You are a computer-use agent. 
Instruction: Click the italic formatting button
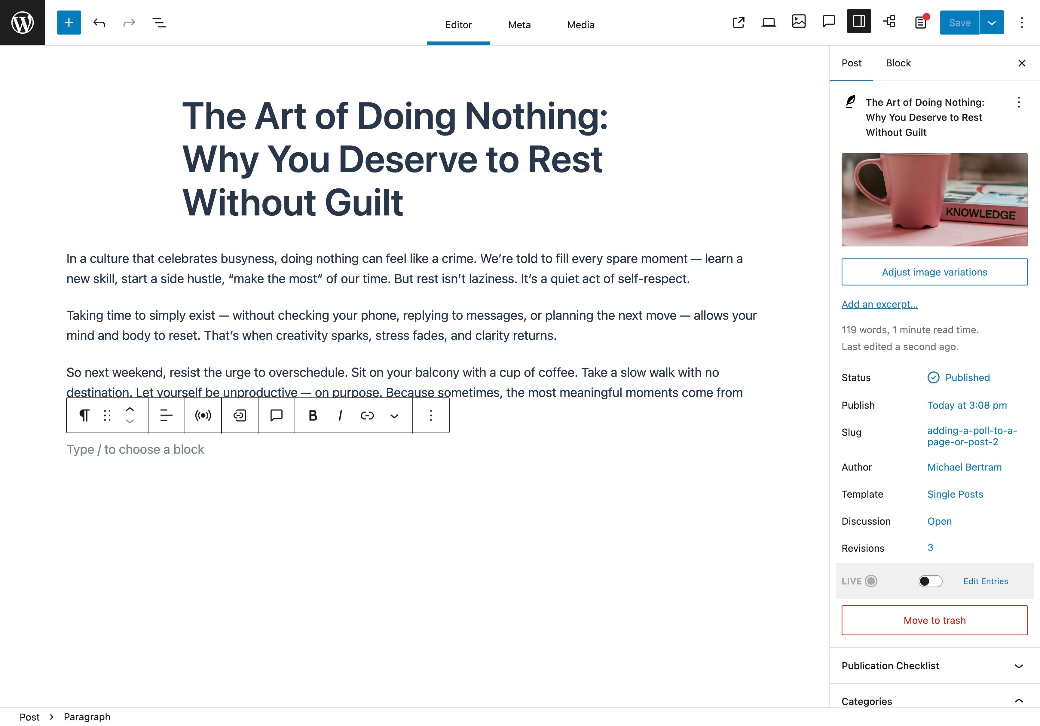tap(340, 415)
